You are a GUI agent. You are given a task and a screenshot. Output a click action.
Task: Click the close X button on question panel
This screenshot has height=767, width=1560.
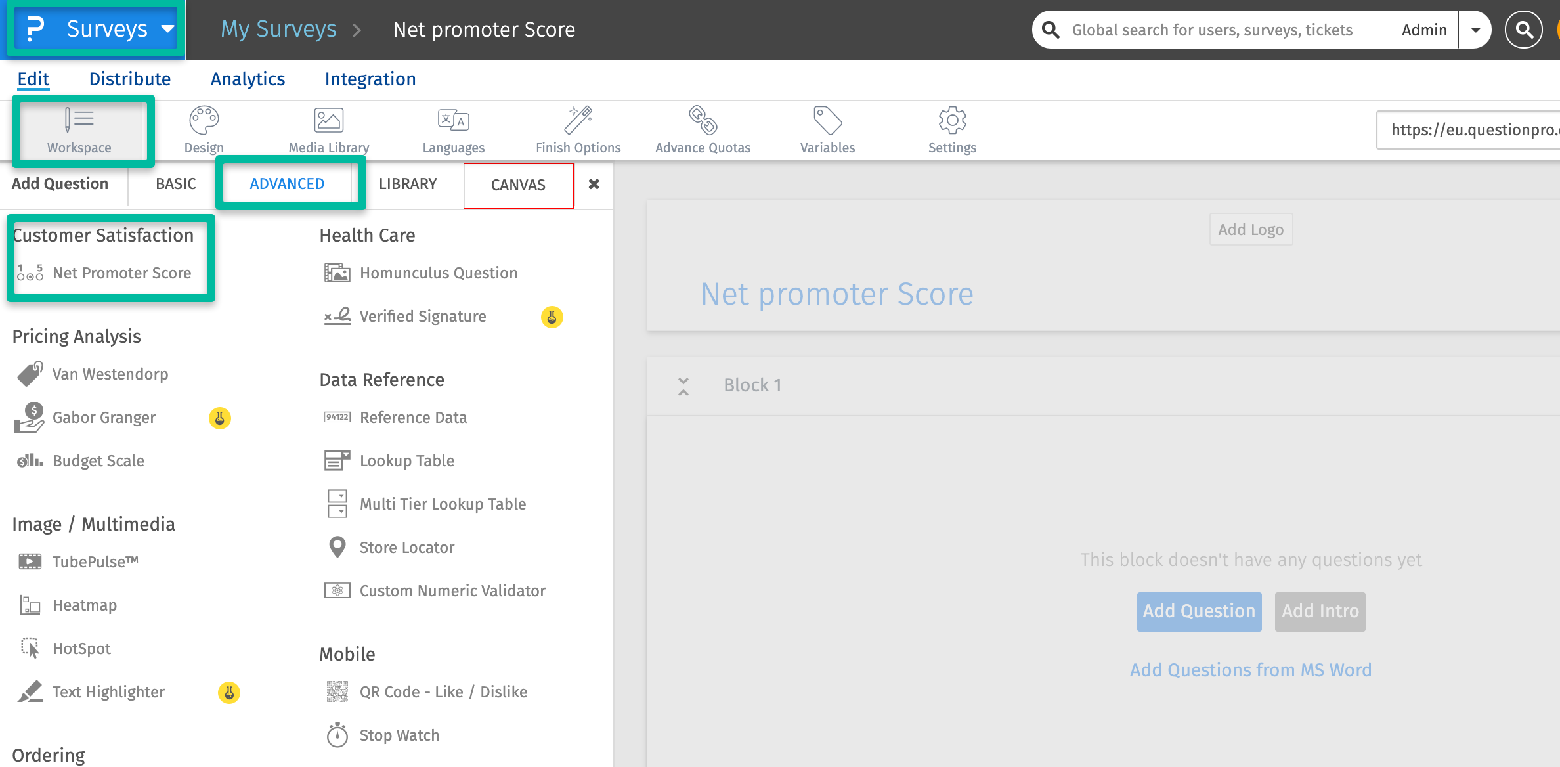tap(594, 184)
